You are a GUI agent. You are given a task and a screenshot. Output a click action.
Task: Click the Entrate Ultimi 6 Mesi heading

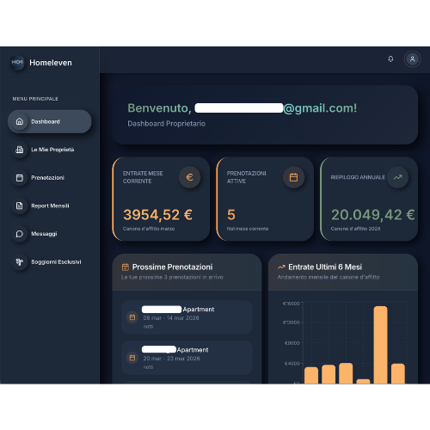click(325, 267)
